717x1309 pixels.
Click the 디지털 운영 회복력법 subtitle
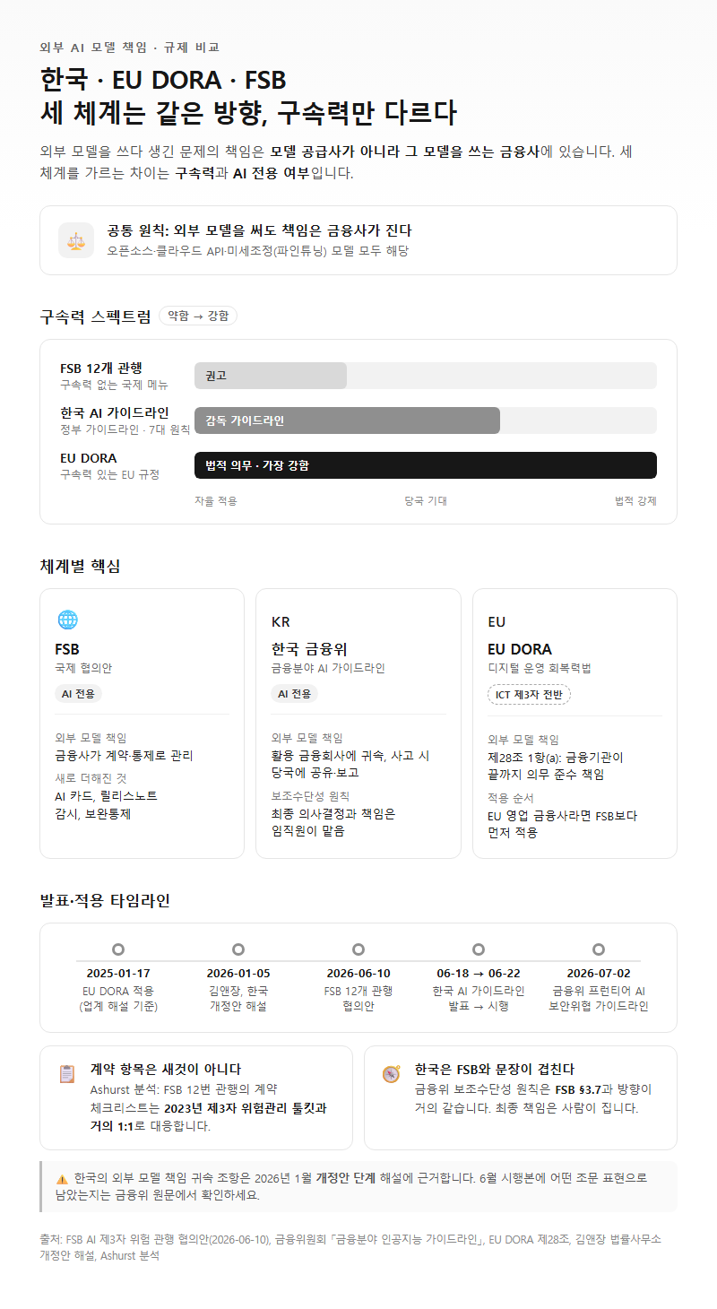[x=539, y=668]
